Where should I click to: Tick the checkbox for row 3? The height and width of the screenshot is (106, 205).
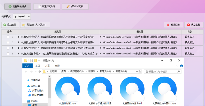coord(8,48)
